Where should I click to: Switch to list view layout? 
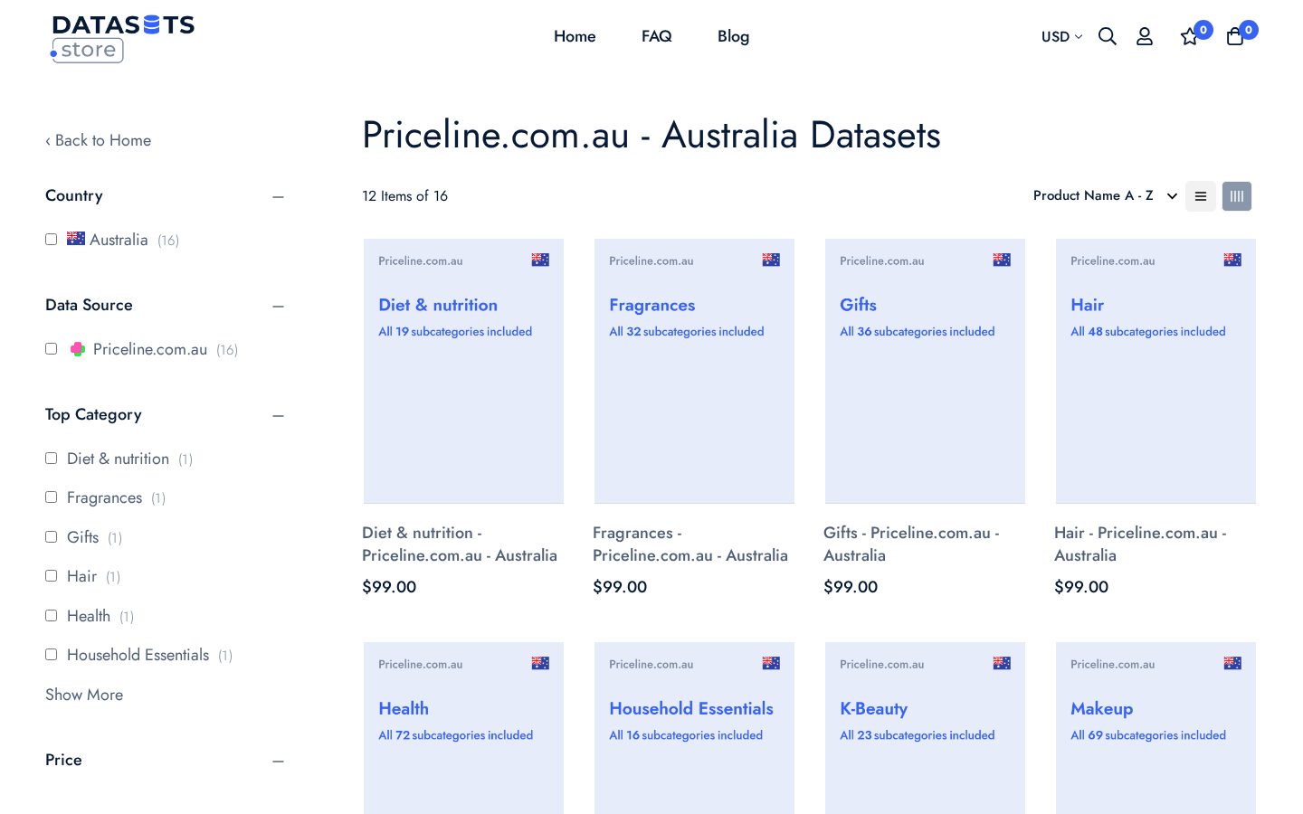click(1201, 196)
